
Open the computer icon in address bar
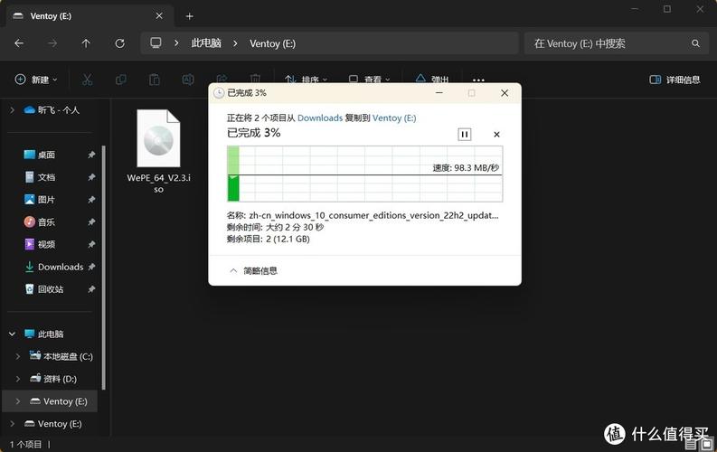click(x=156, y=43)
